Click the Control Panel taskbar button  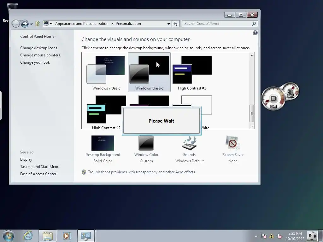86,236
